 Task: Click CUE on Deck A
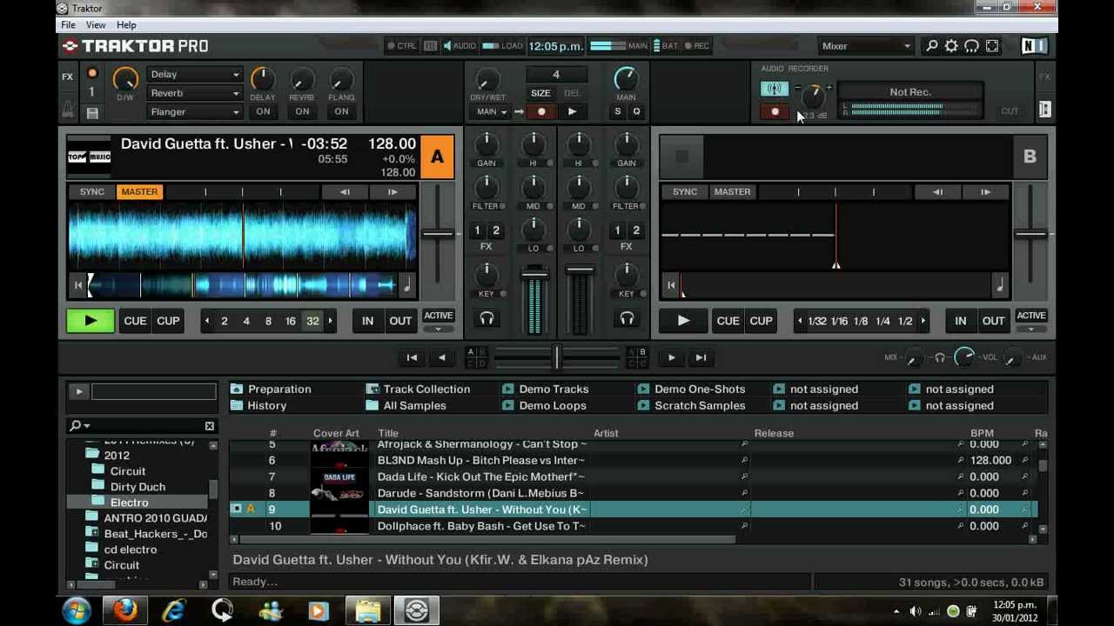135,321
